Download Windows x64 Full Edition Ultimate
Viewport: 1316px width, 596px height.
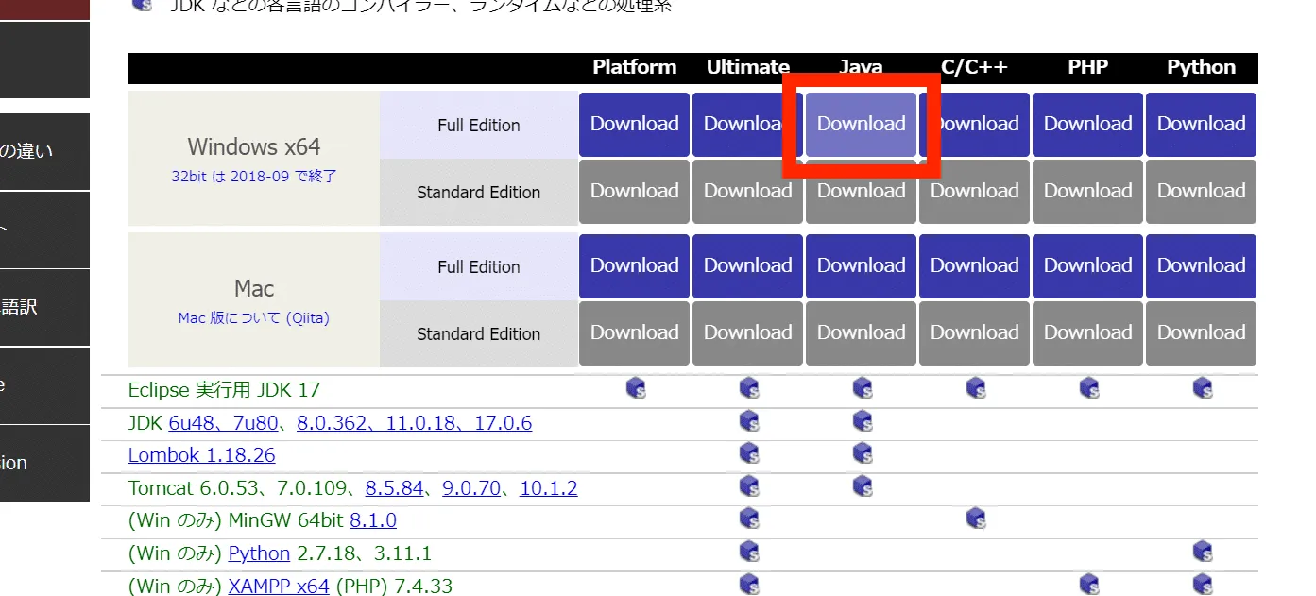pyautogui.click(x=747, y=124)
